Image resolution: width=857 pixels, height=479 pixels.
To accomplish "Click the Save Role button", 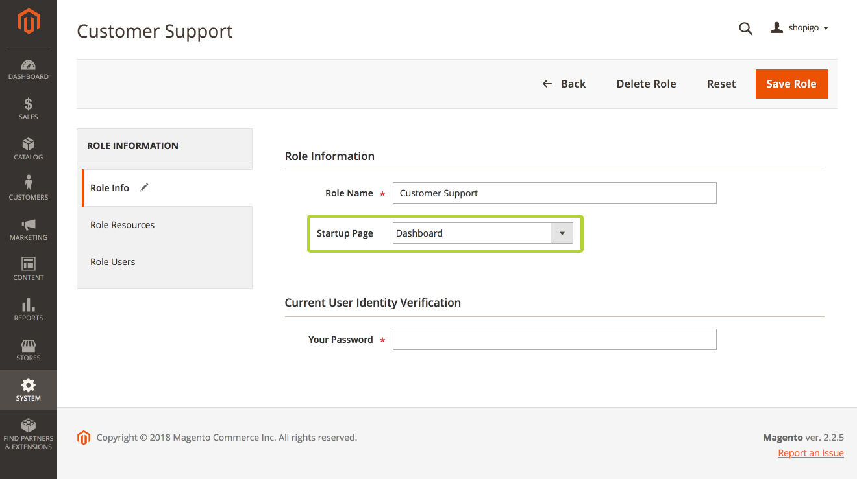I will pos(791,84).
